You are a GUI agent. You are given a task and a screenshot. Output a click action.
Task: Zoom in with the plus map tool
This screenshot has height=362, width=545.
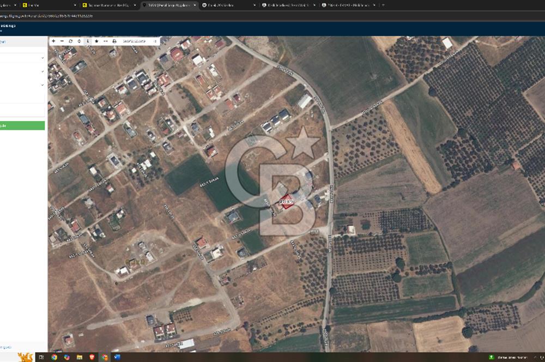click(53, 41)
